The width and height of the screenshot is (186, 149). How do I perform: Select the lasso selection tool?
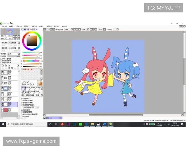pyautogui.click(x=25, y=82)
